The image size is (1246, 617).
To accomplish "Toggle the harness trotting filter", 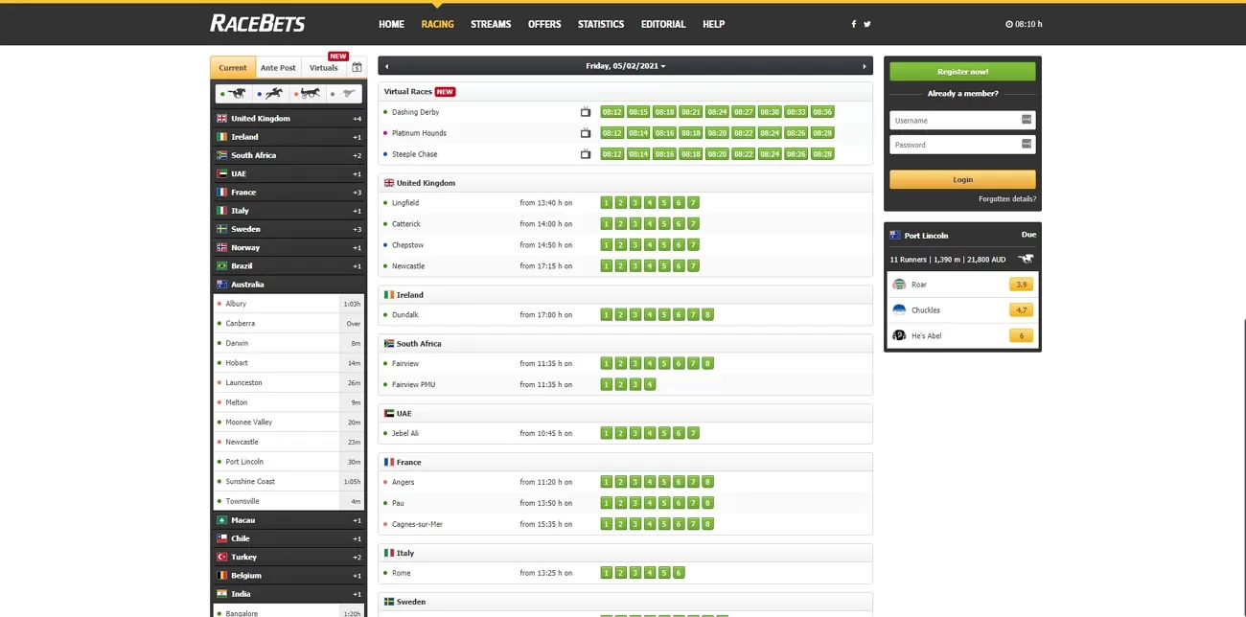I will 308,94.
